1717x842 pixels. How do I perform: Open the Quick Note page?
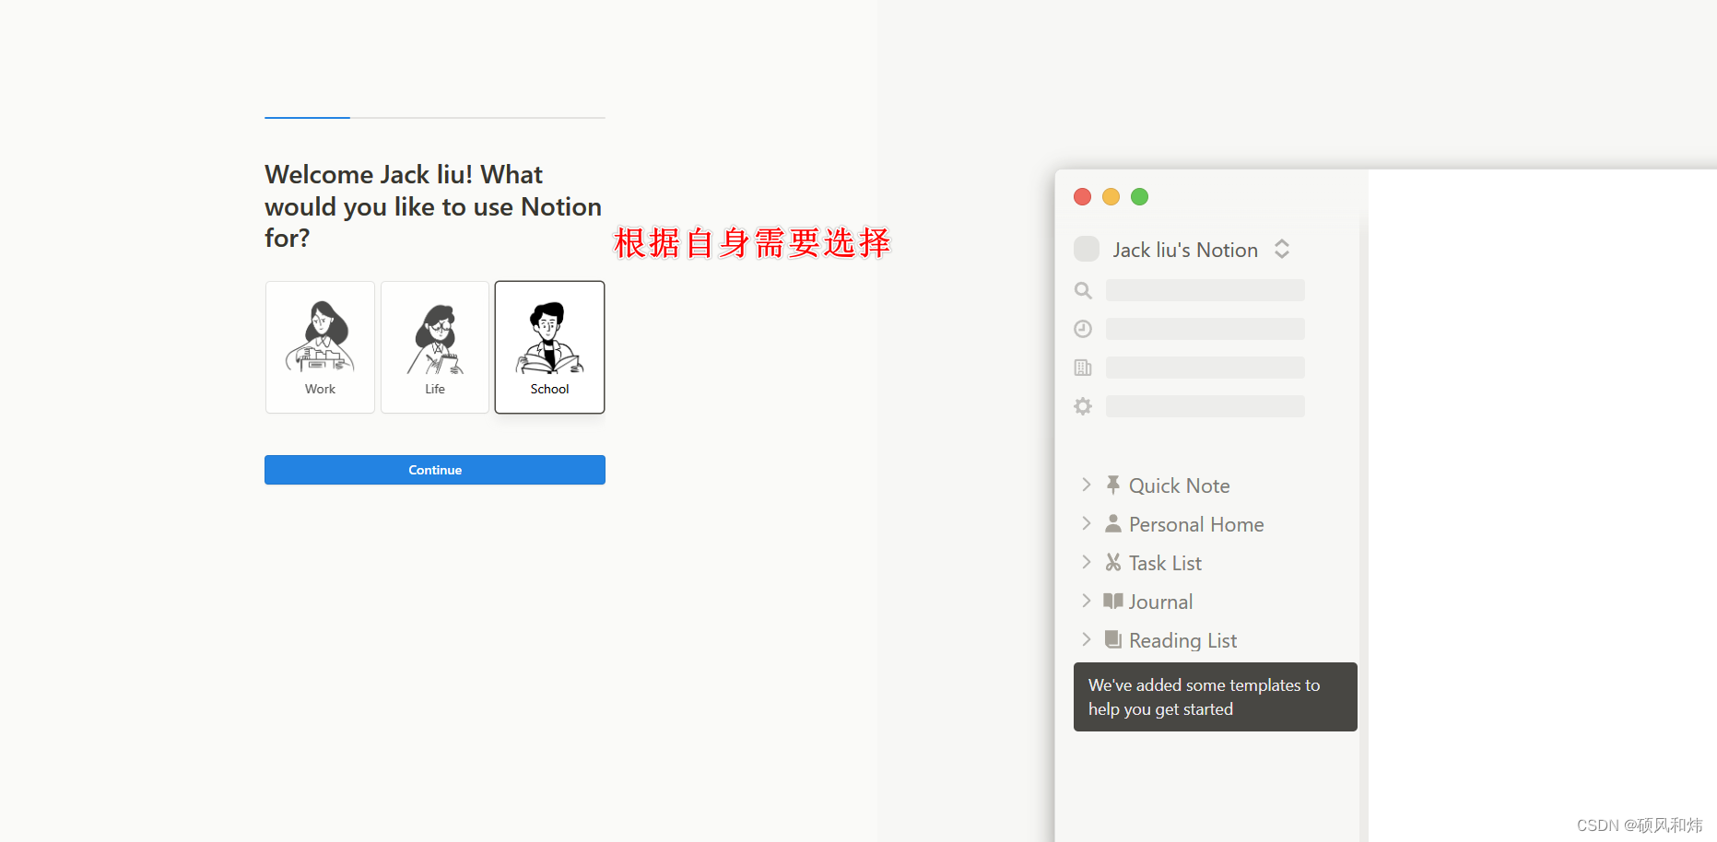click(1180, 485)
